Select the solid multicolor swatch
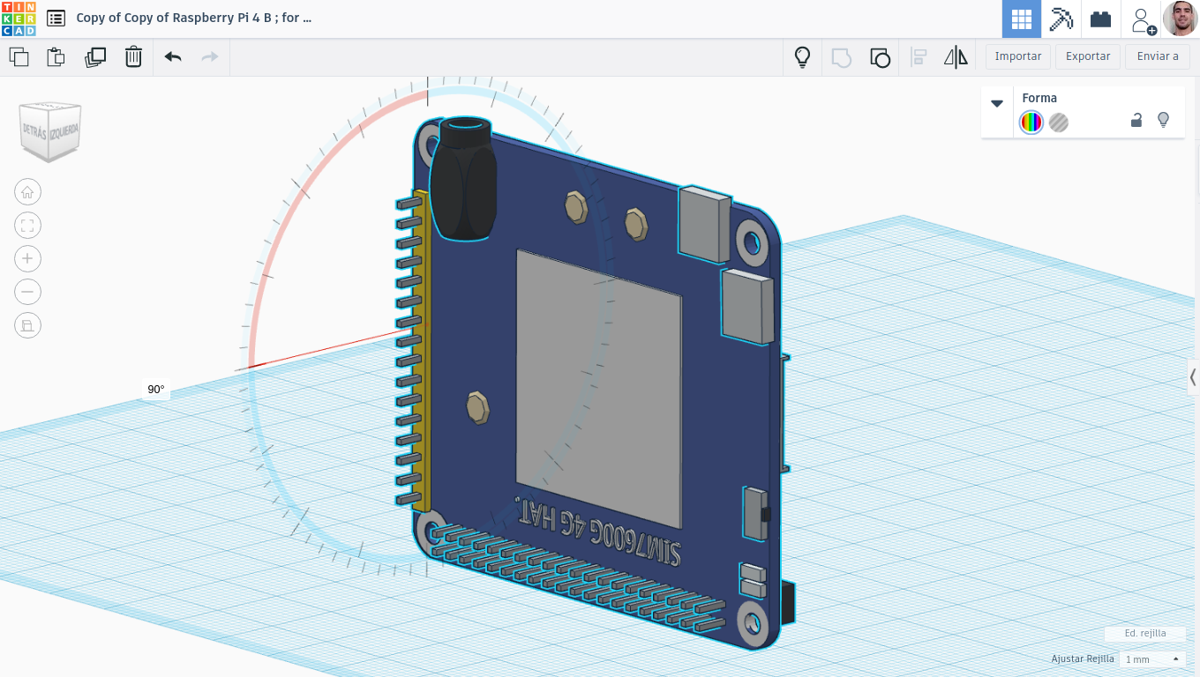 [1031, 123]
